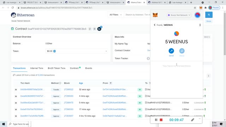Image resolution: width=226 pixels, height=127 pixels.
Task: Filter the From column
Action: tap(111, 83)
